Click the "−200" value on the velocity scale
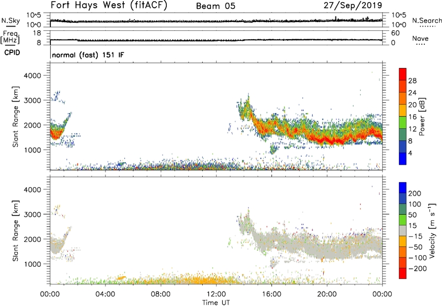This screenshot has height=306, width=442. pyautogui.click(x=417, y=268)
